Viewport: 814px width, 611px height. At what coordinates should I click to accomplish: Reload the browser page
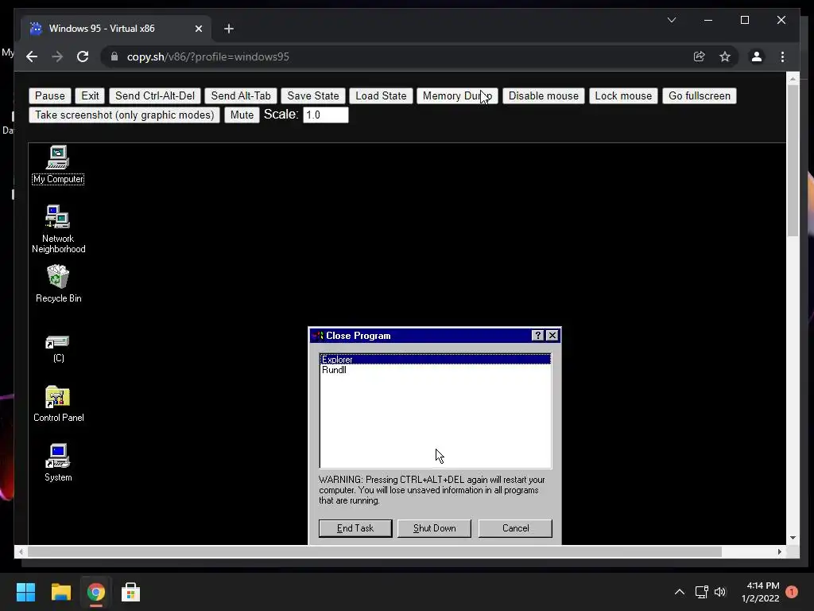pos(83,56)
